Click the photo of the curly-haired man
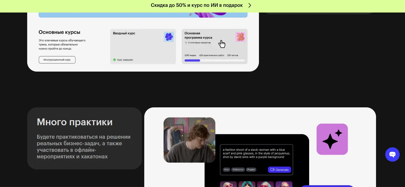 (x=189, y=140)
